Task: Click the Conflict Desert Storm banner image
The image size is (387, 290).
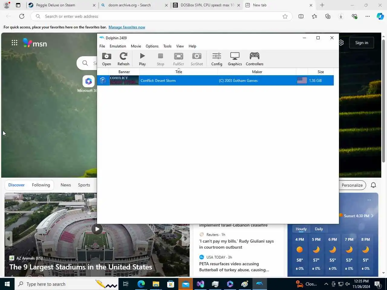Action: tap(124, 80)
